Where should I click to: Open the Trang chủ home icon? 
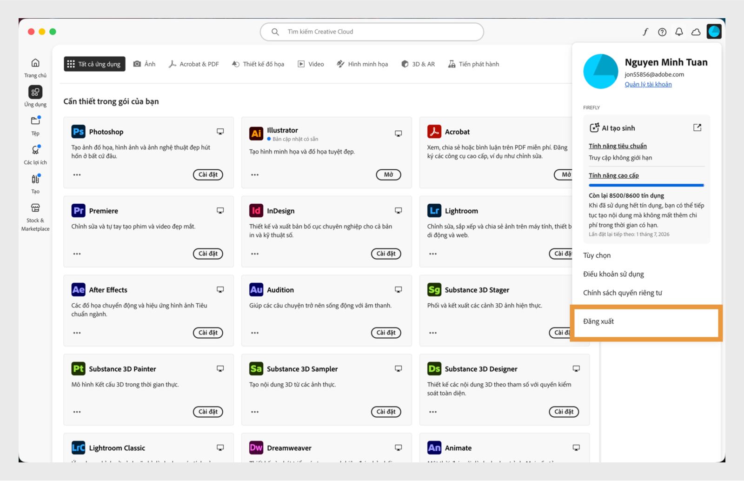point(35,63)
